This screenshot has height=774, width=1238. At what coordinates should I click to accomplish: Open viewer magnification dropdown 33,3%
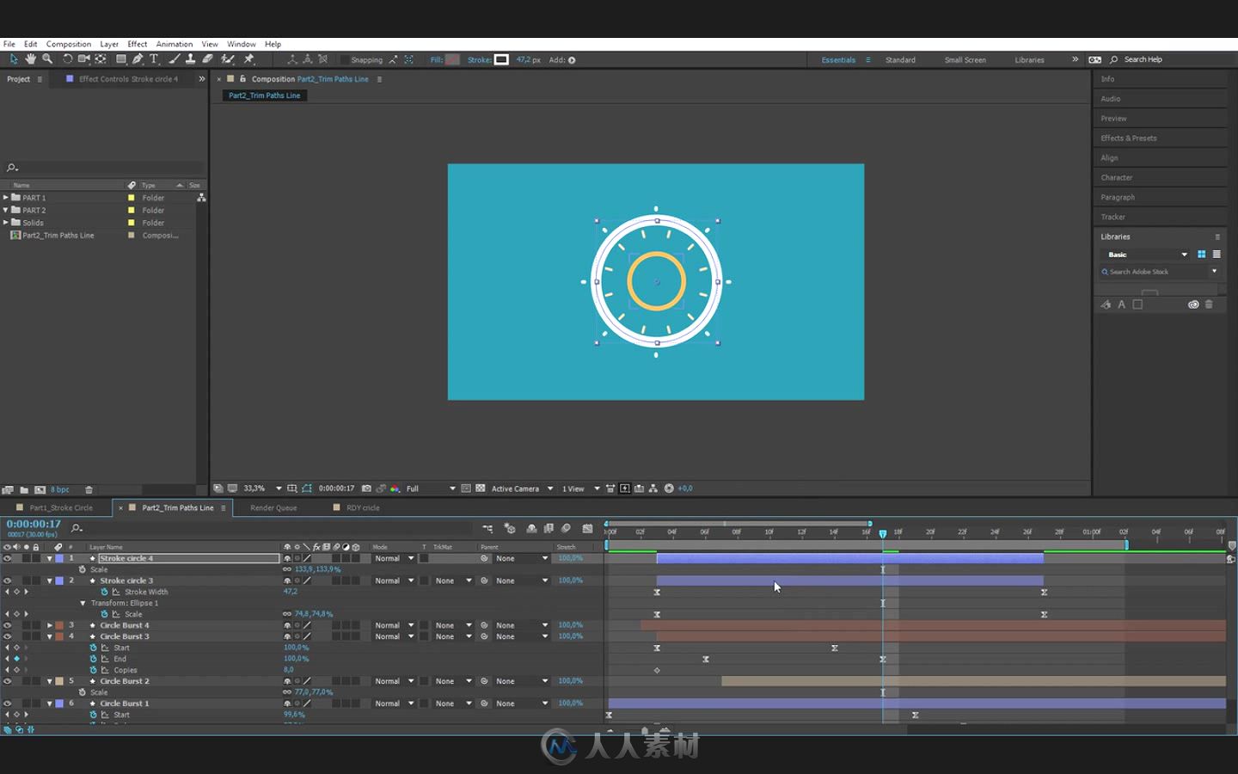coord(262,488)
